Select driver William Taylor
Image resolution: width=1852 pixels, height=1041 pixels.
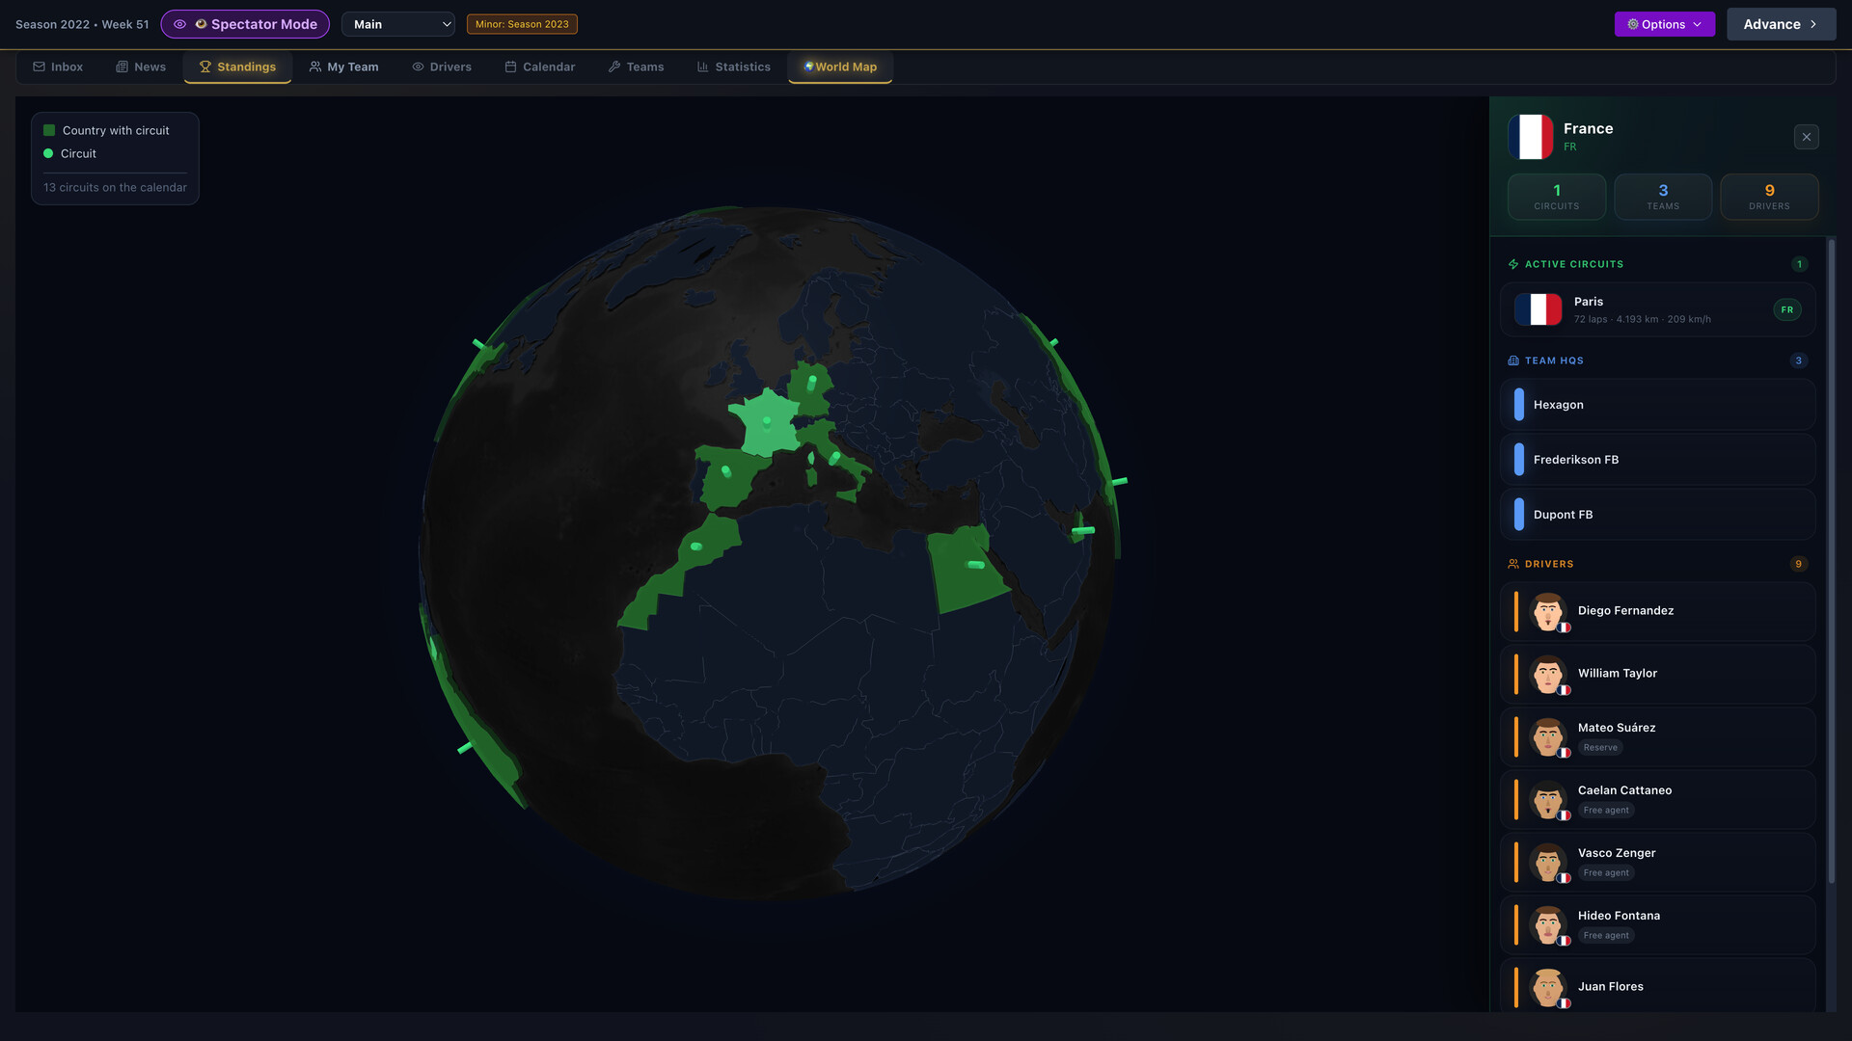(x=1658, y=674)
